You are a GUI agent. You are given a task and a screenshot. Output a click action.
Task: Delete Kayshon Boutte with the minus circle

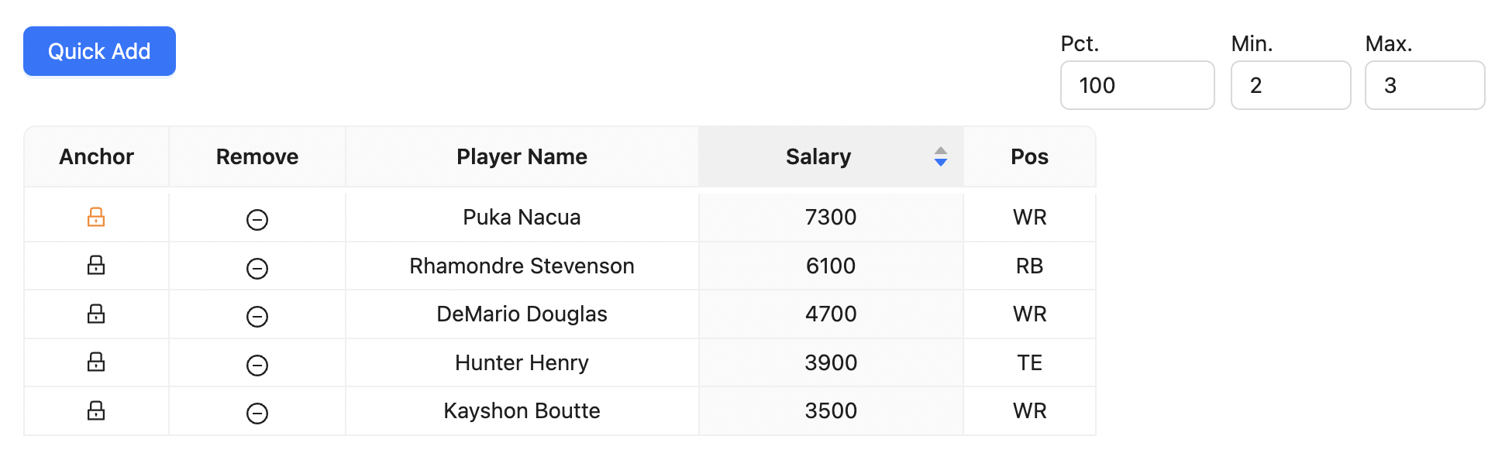click(257, 414)
